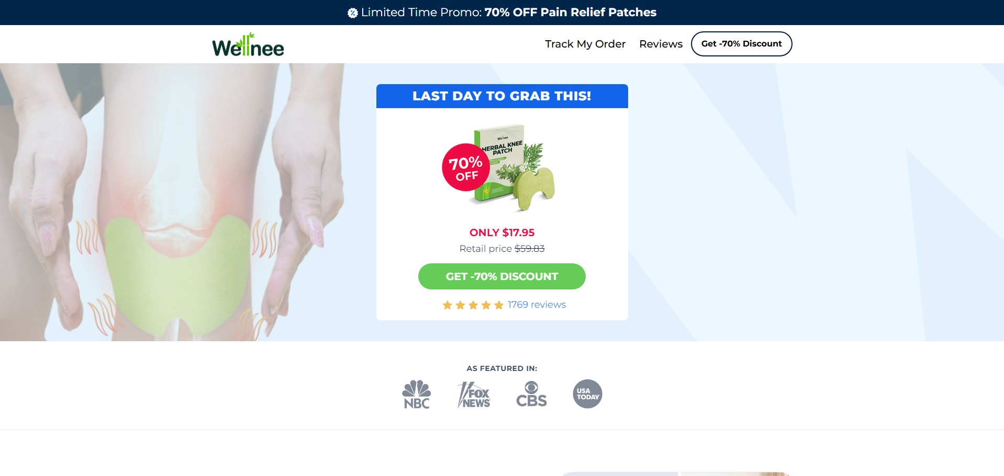The height and width of the screenshot is (476, 1004).
Task: Click the Limited Time Promo banner text
Action: point(508,13)
